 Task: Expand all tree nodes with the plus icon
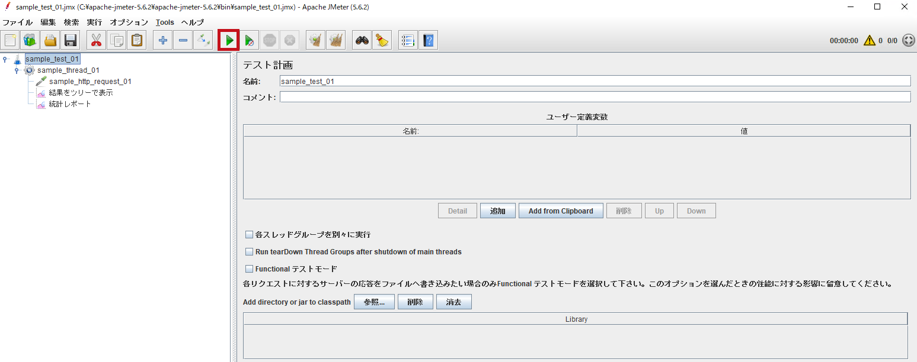click(x=163, y=40)
